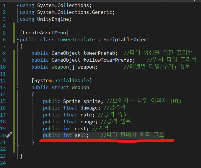Click the cost field name

point(80,128)
